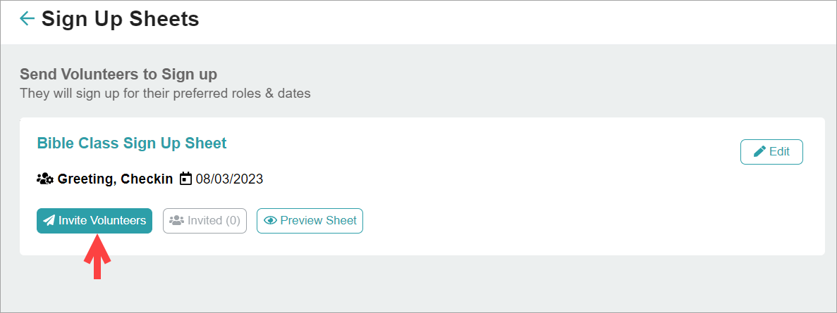
Task: Click the subtitle about preferred roles & dates
Action: tap(165, 92)
